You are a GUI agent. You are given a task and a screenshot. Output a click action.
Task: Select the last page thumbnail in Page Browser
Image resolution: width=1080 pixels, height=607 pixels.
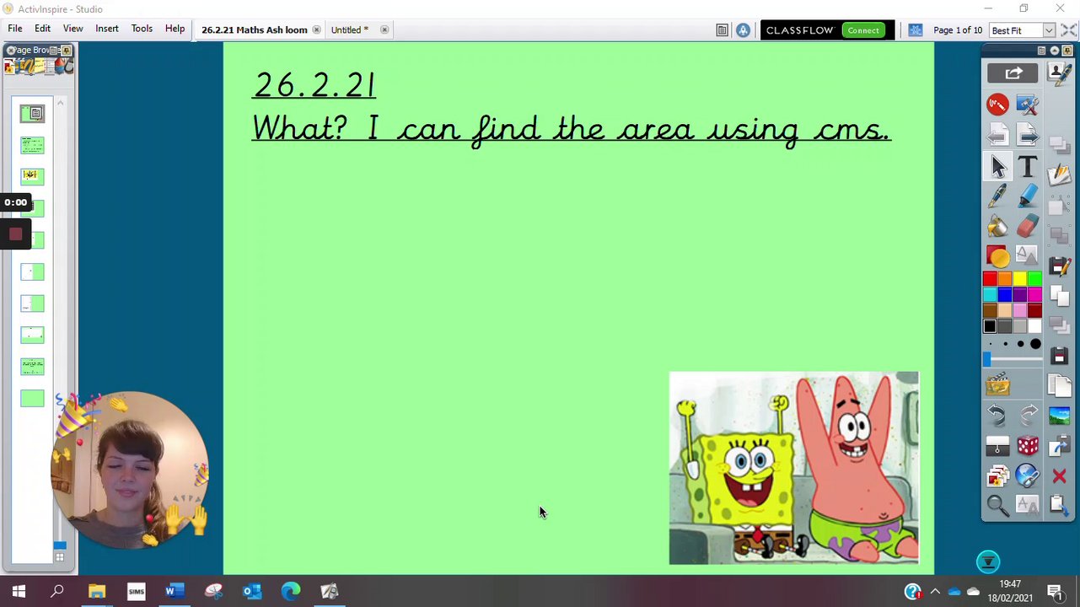point(32,399)
